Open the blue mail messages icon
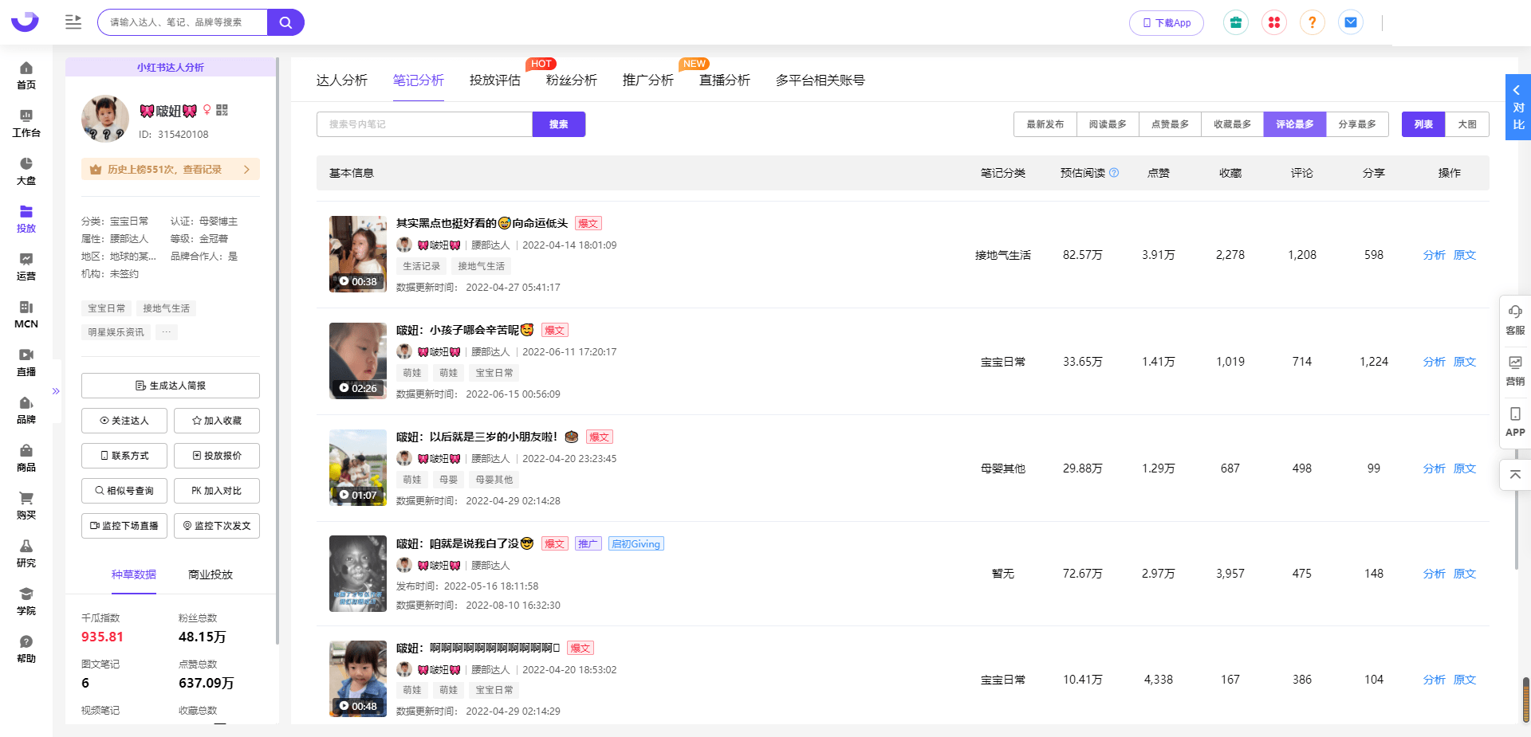Screen dimensions: 1531x737 (1351, 22)
